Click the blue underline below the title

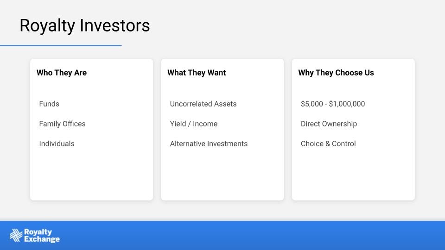coord(61,45)
